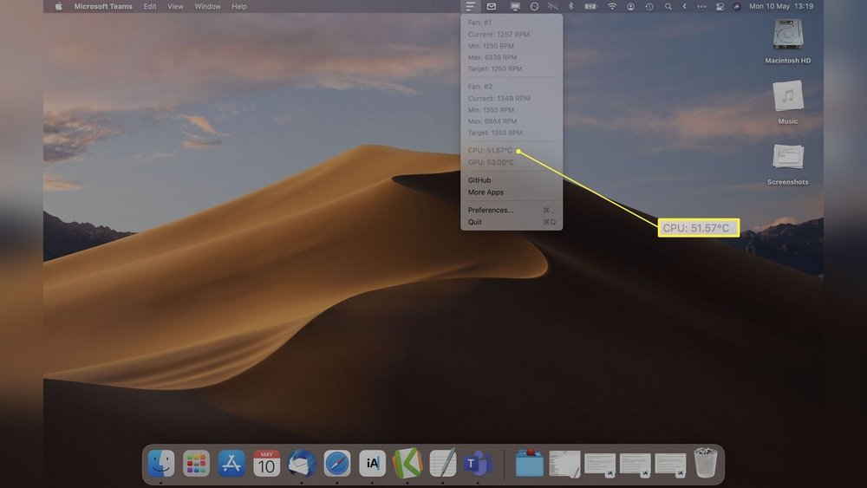Image resolution: width=867 pixels, height=488 pixels.
Task: Open iA Writer in the dock
Action: [x=372, y=463]
